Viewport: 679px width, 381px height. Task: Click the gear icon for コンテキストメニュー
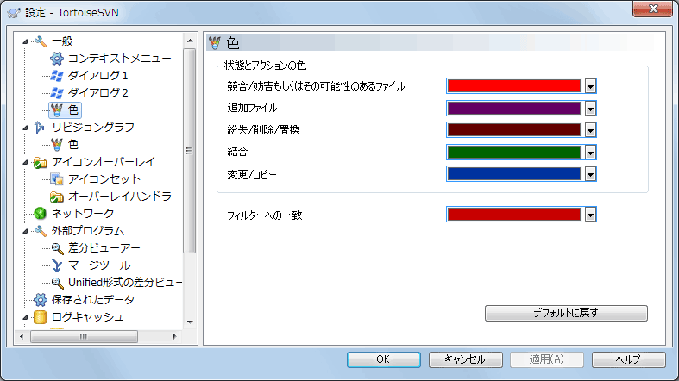57,59
